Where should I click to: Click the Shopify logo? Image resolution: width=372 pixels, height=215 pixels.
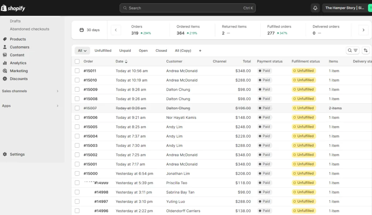coord(13,8)
